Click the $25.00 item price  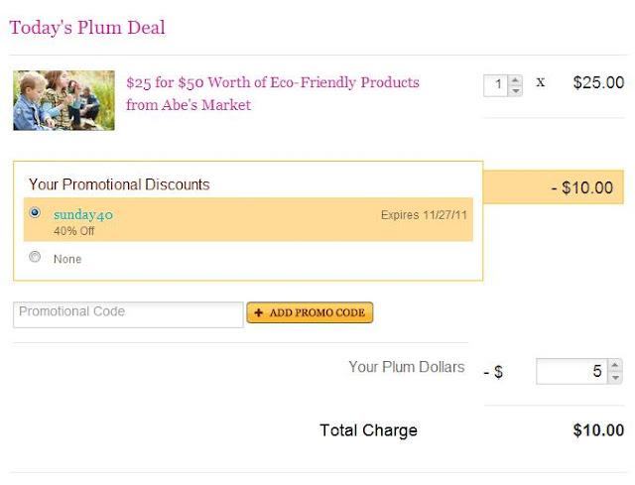598,82
